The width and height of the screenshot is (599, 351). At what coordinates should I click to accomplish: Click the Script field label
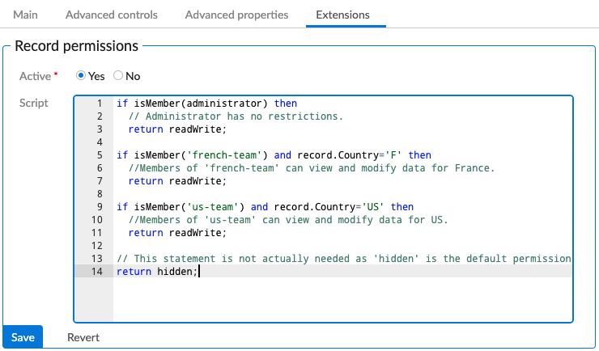tap(34, 103)
